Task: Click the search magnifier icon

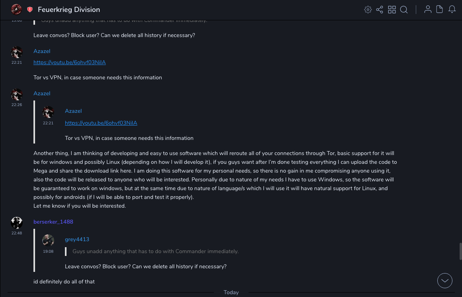Action: tap(404, 10)
